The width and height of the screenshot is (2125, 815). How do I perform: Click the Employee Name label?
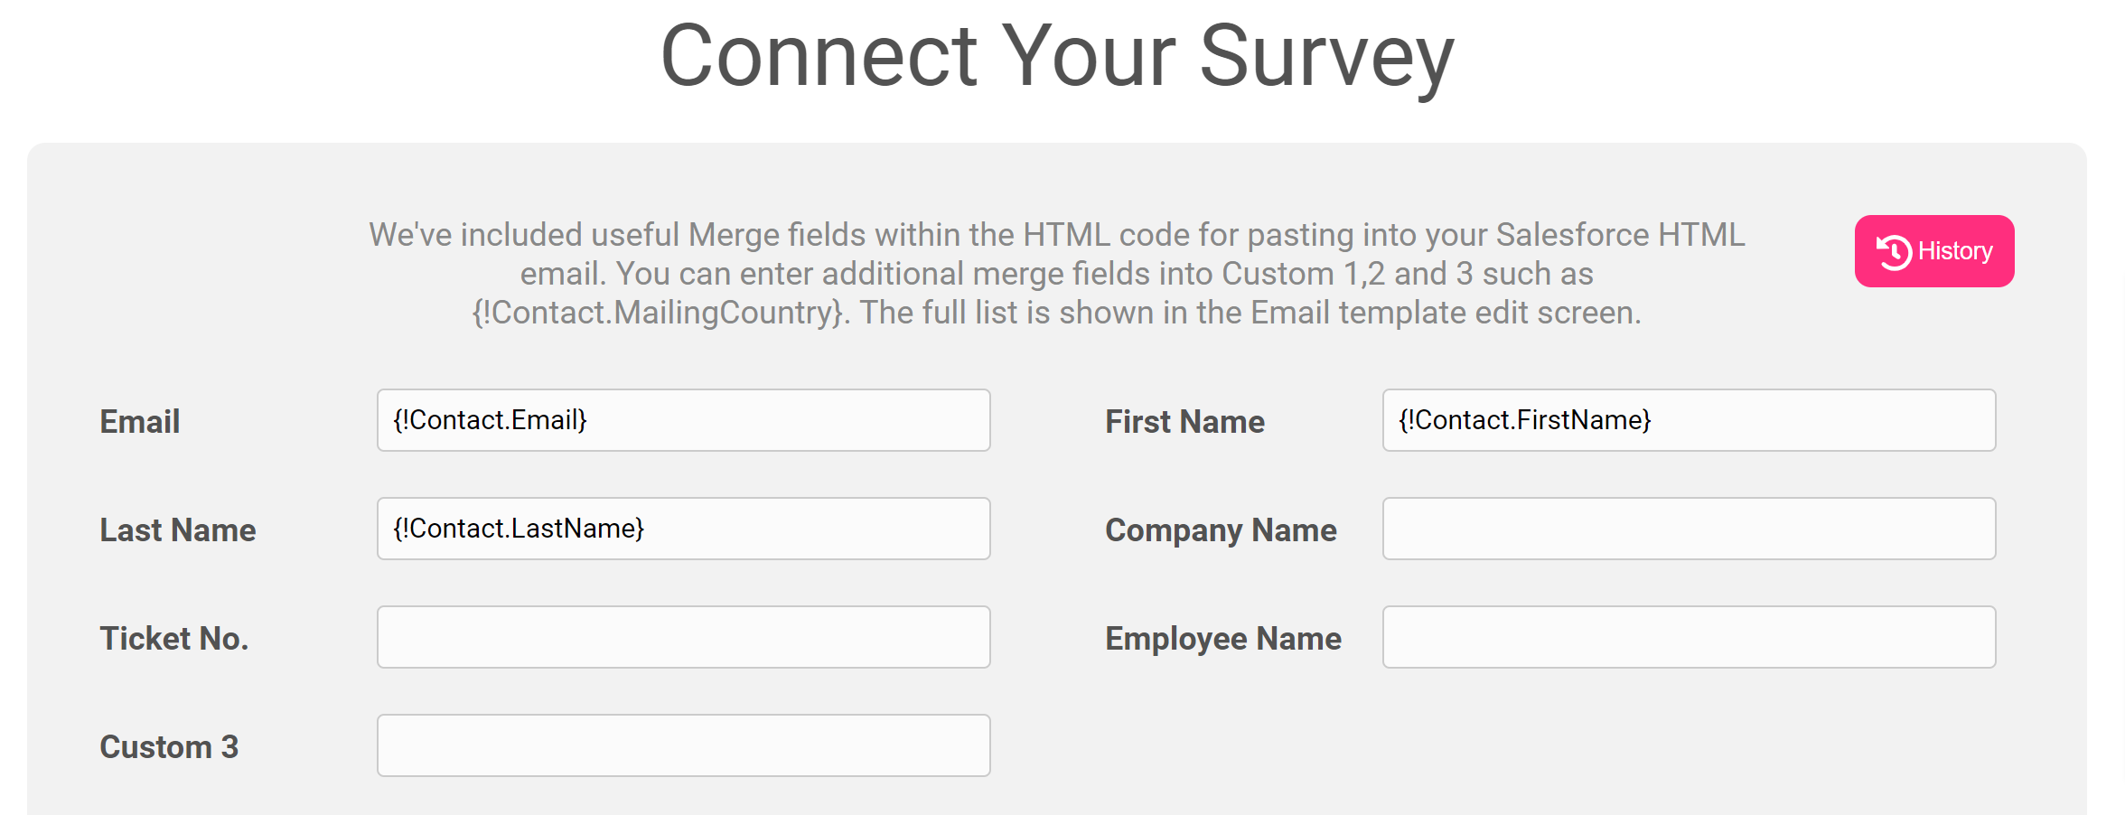1224,639
